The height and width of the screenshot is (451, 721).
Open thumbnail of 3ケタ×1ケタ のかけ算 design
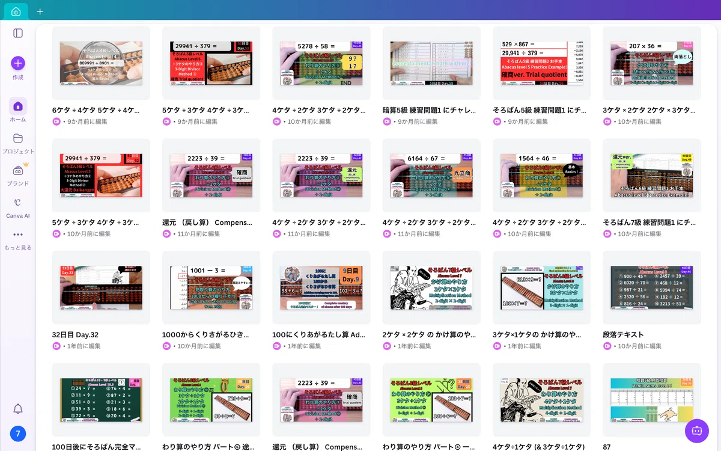point(542,287)
